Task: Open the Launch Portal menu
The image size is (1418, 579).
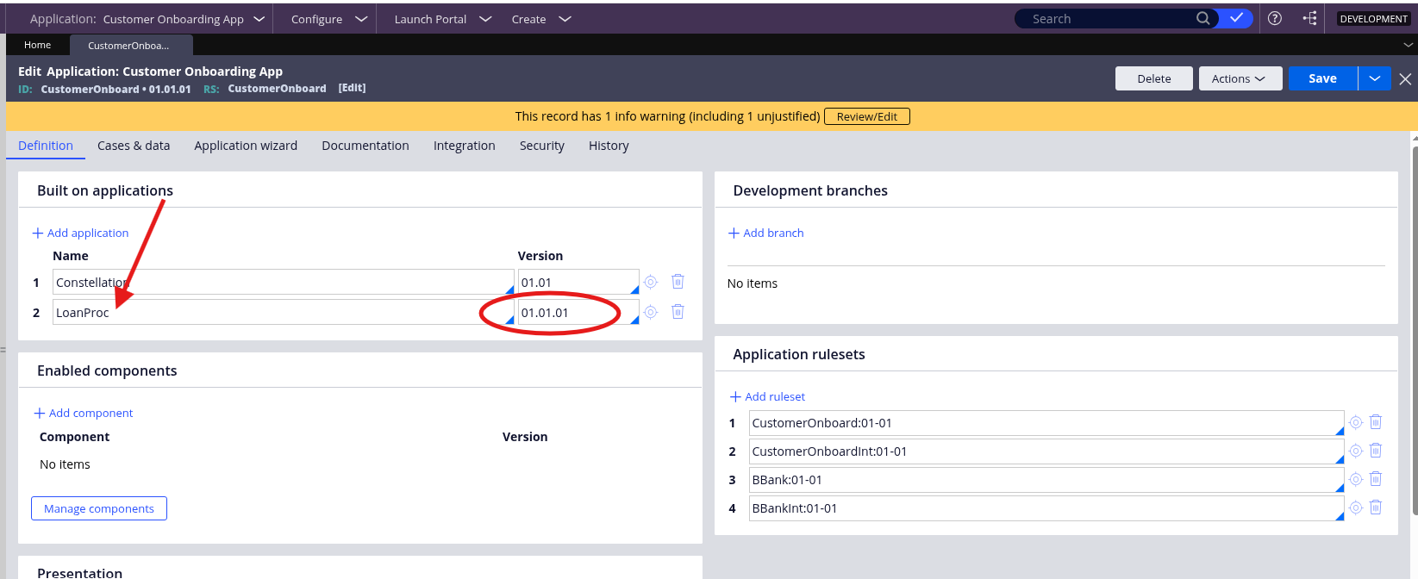Action: click(442, 19)
